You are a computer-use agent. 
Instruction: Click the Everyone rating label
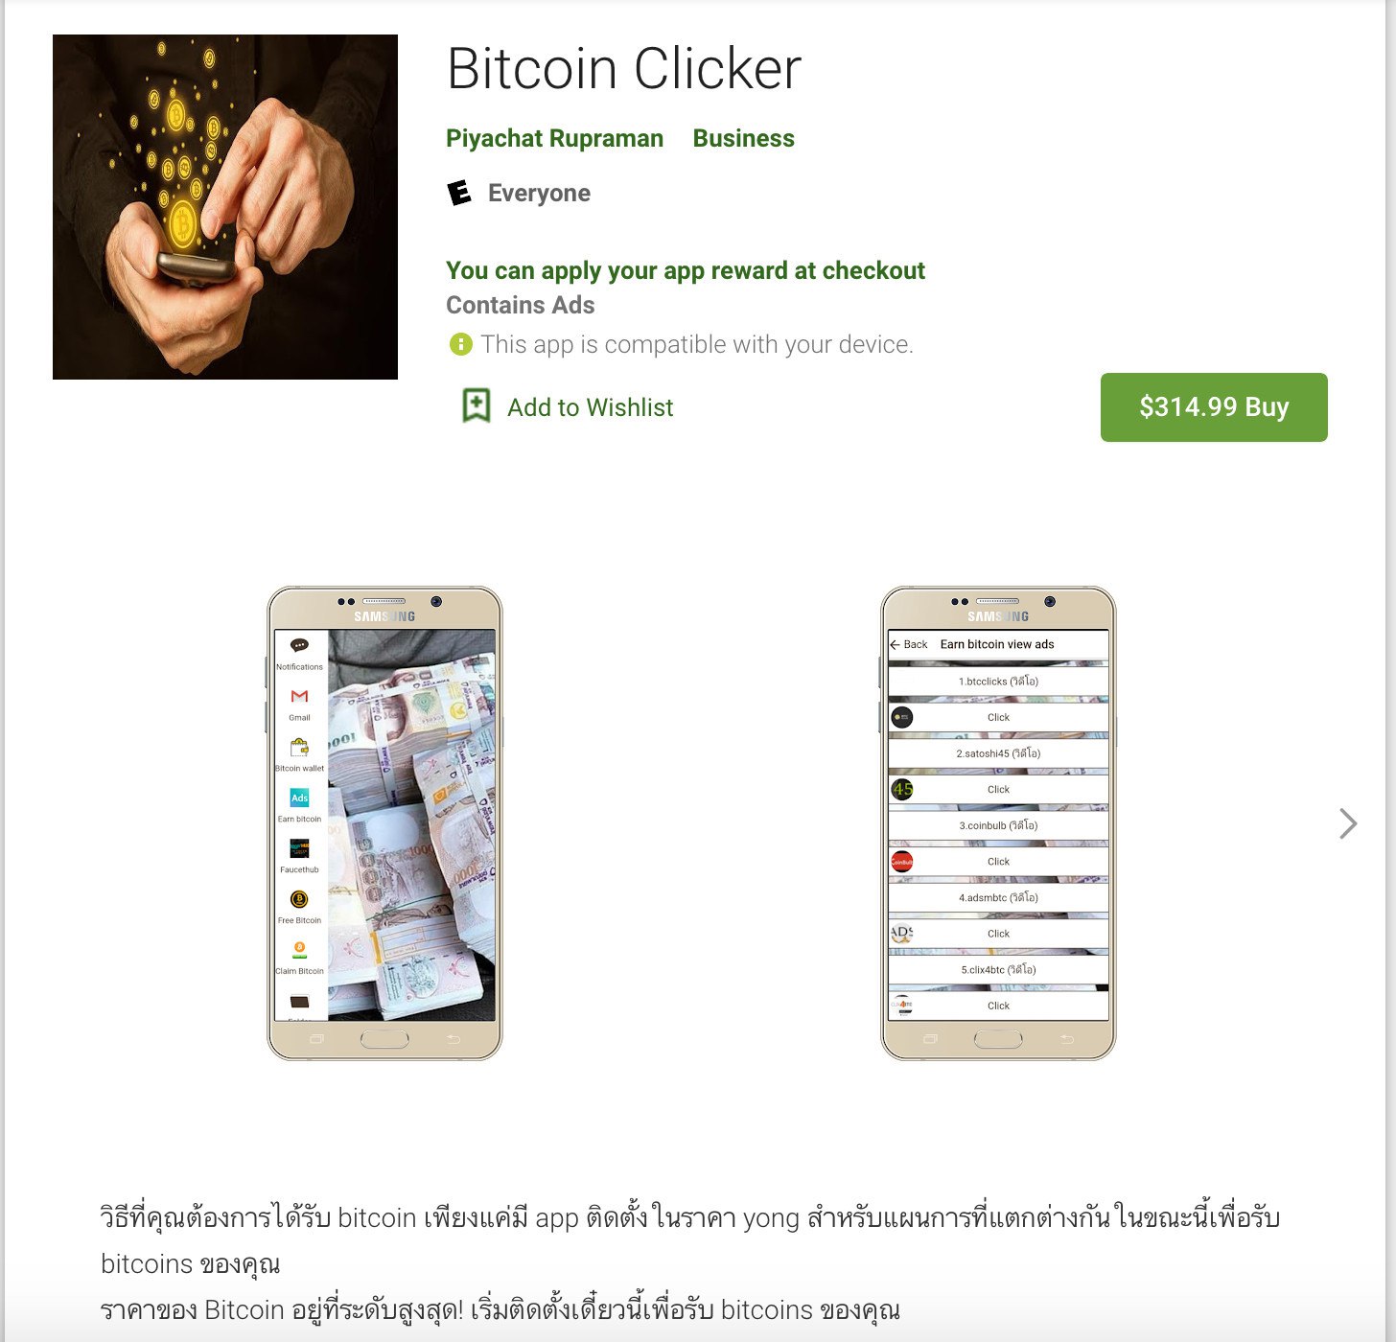pos(539,194)
